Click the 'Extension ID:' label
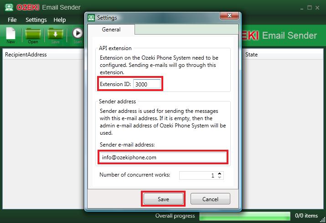Viewport: 326px width, 223px height. point(115,84)
